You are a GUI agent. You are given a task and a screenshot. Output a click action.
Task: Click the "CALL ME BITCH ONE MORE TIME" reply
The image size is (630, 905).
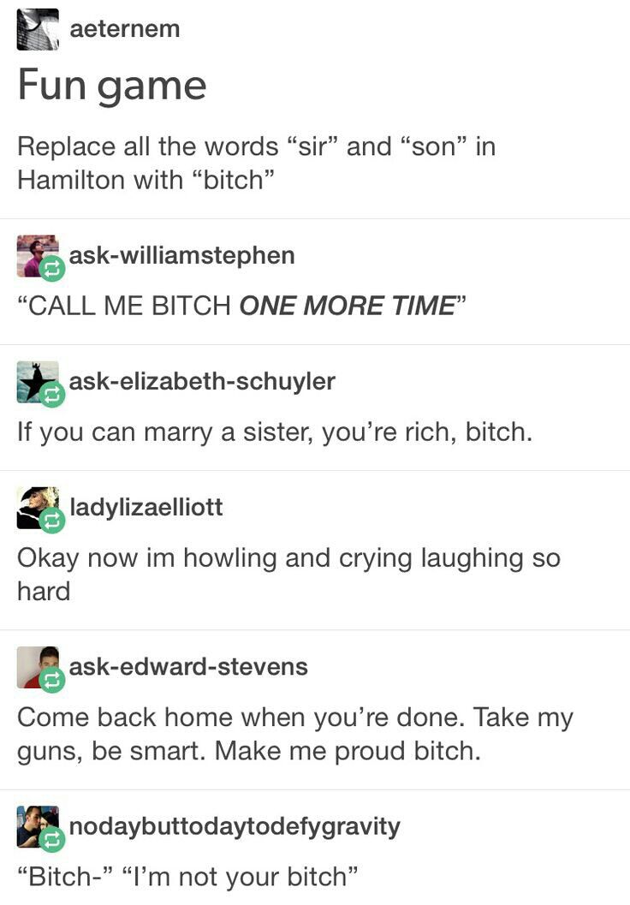pos(241,306)
